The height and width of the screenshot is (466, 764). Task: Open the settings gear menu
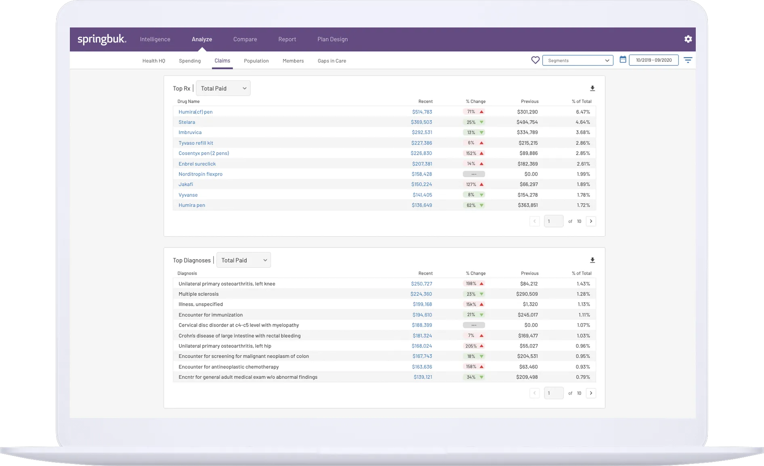[688, 39]
